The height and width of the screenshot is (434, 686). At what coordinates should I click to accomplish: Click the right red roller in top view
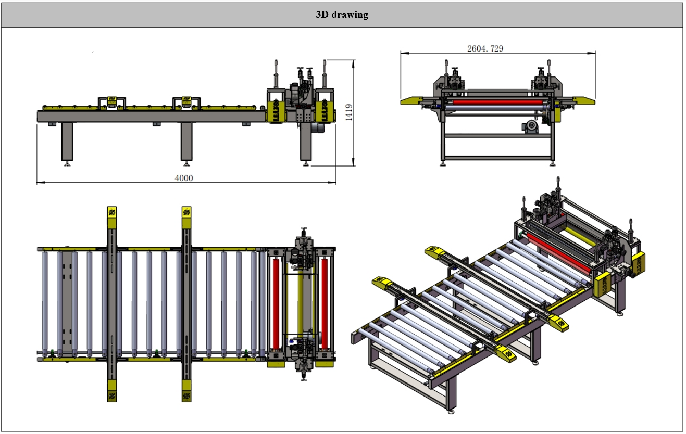point(325,303)
